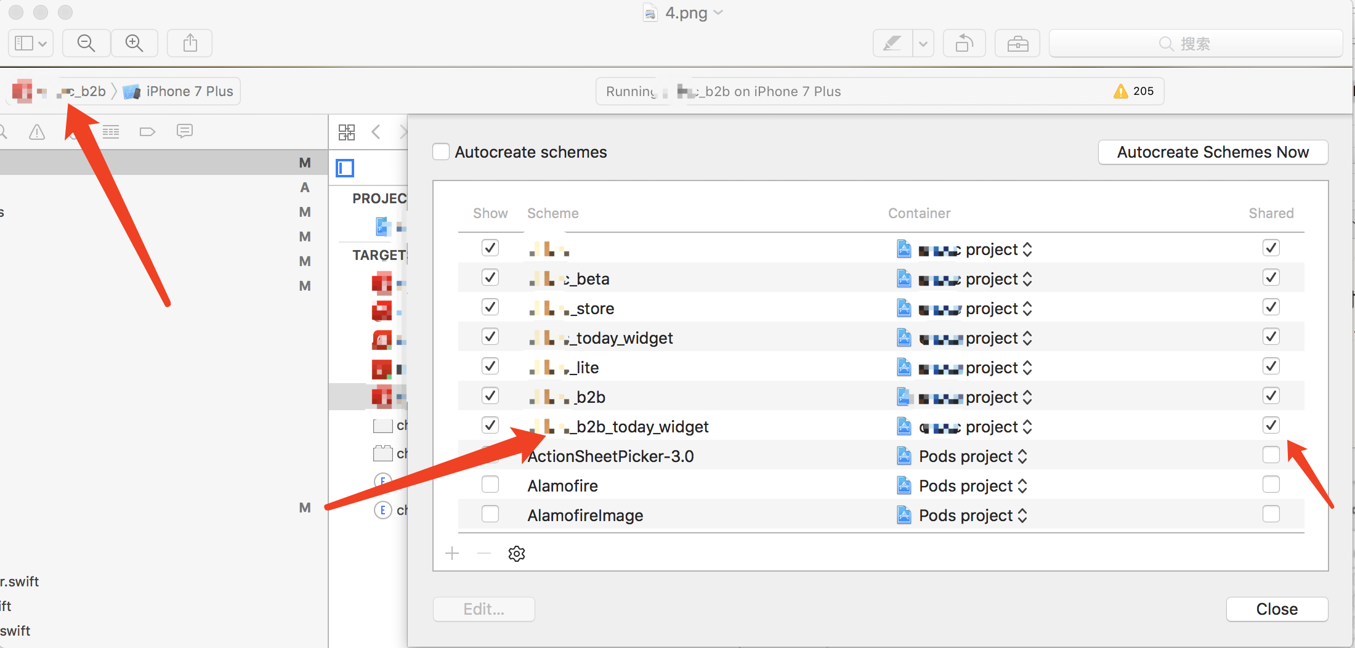The height and width of the screenshot is (648, 1355).
Task: Sort by the Scheme column header
Action: pyautogui.click(x=553, y=213)
